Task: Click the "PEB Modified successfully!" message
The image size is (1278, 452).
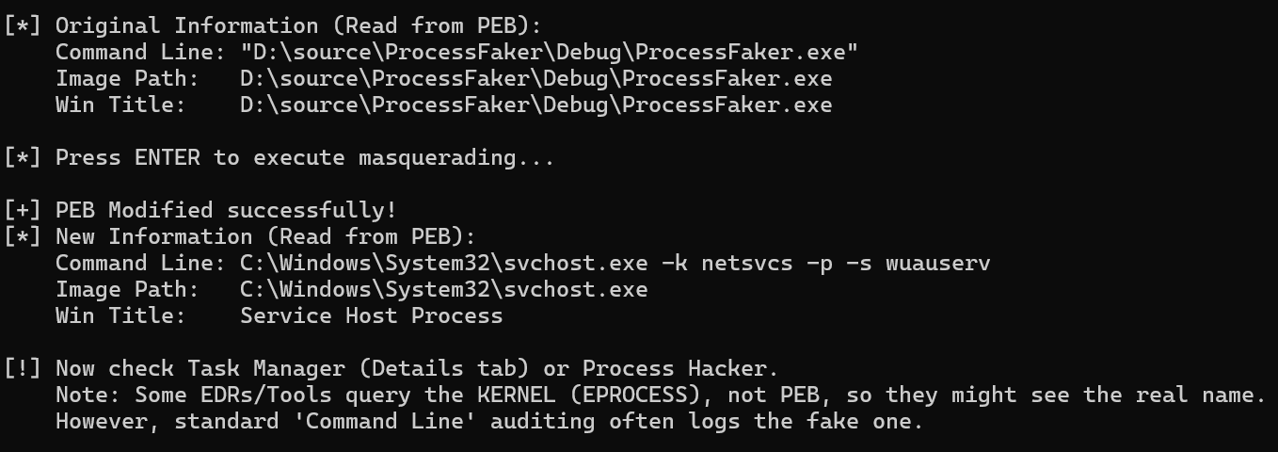Action: click(226, 210)
